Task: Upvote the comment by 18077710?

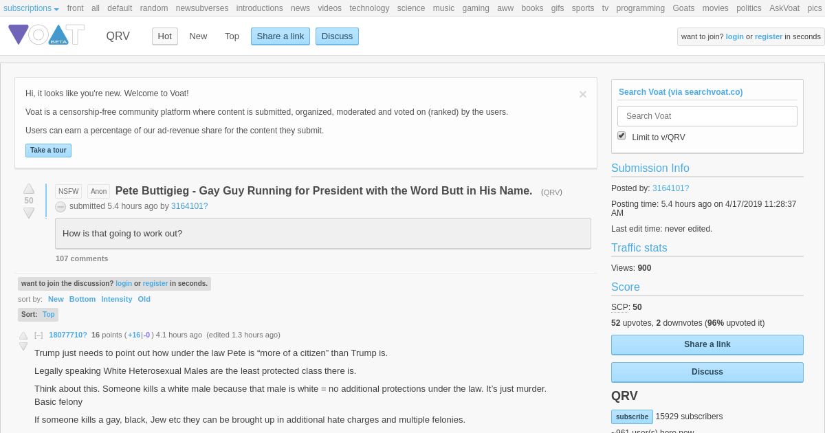Action: coord(23,336)
